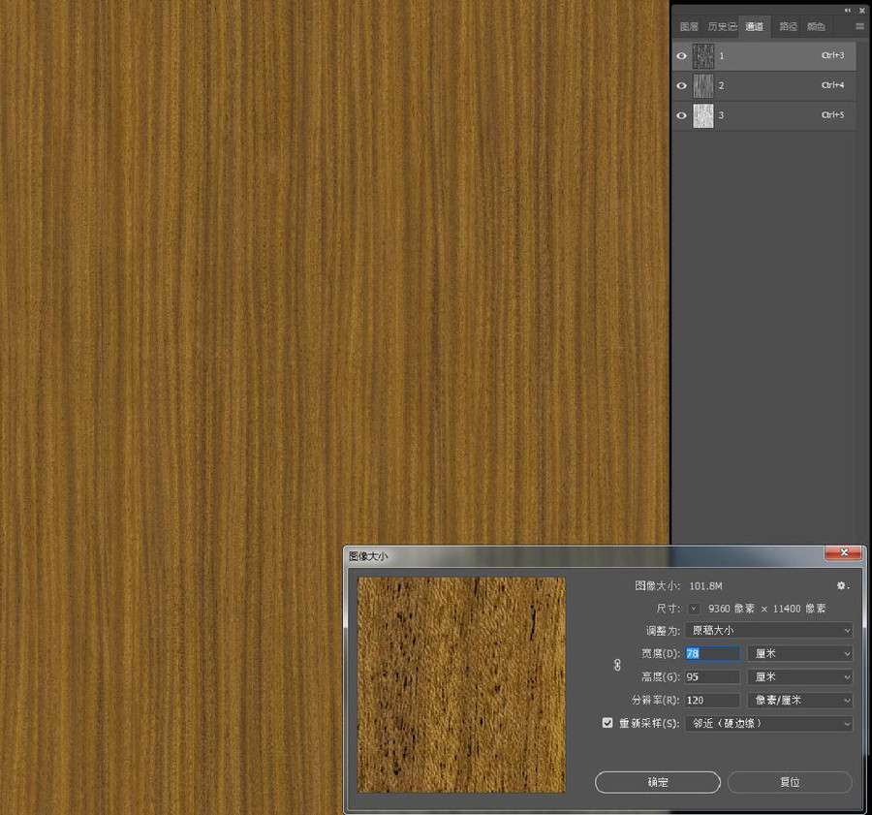872x815 pixels.
Task: Click the 101.8M image size value
Action: pyautogui.click(x=705, y=585)
